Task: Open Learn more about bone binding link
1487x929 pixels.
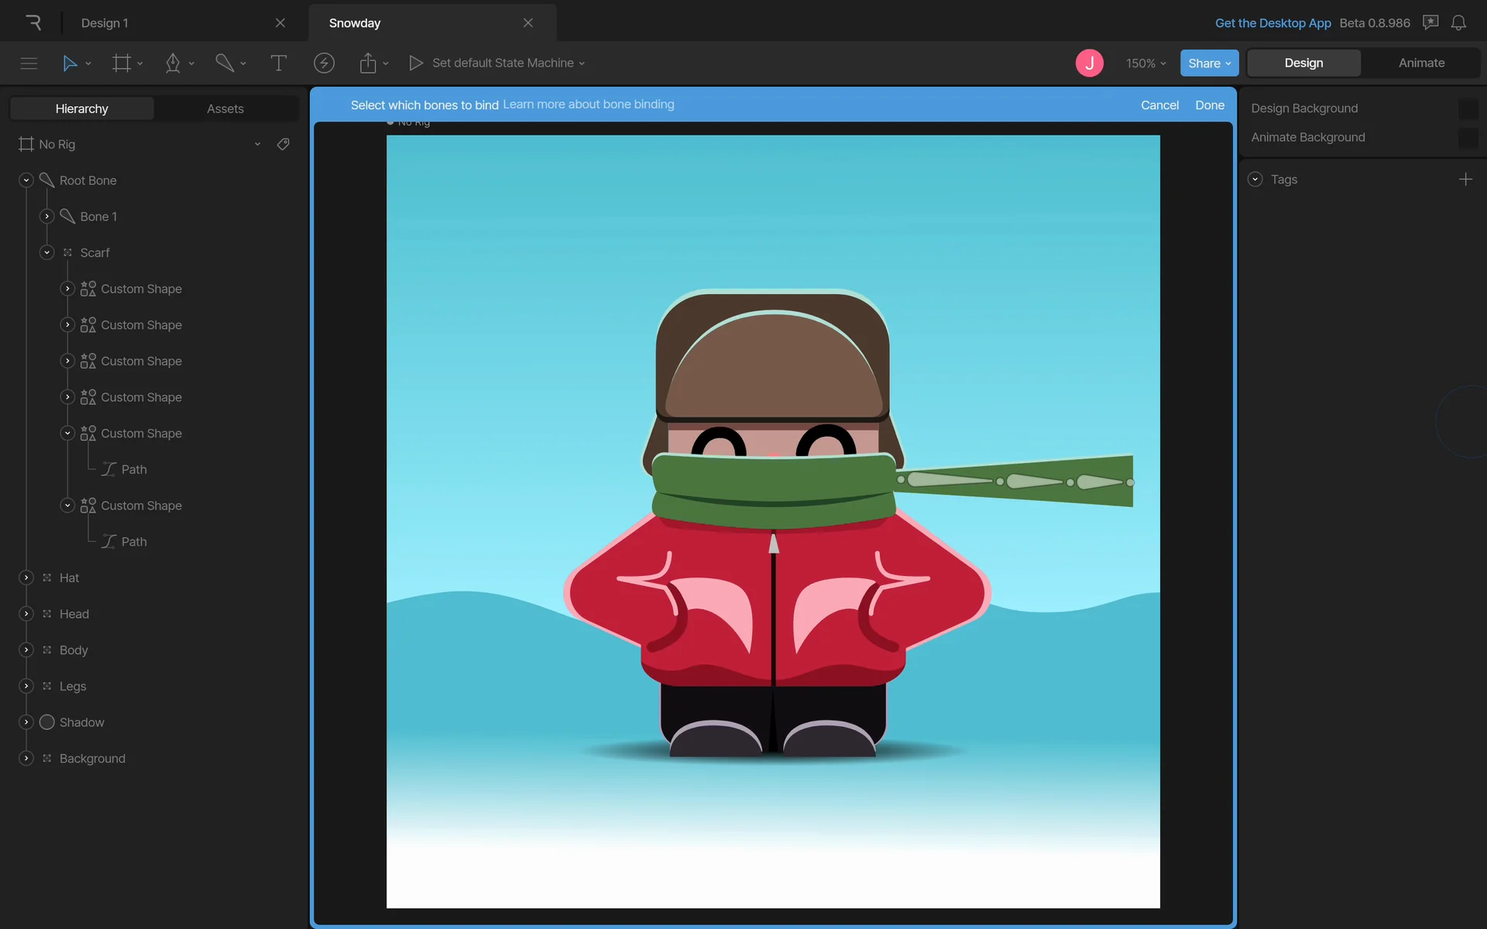Action: pos(589,105)
